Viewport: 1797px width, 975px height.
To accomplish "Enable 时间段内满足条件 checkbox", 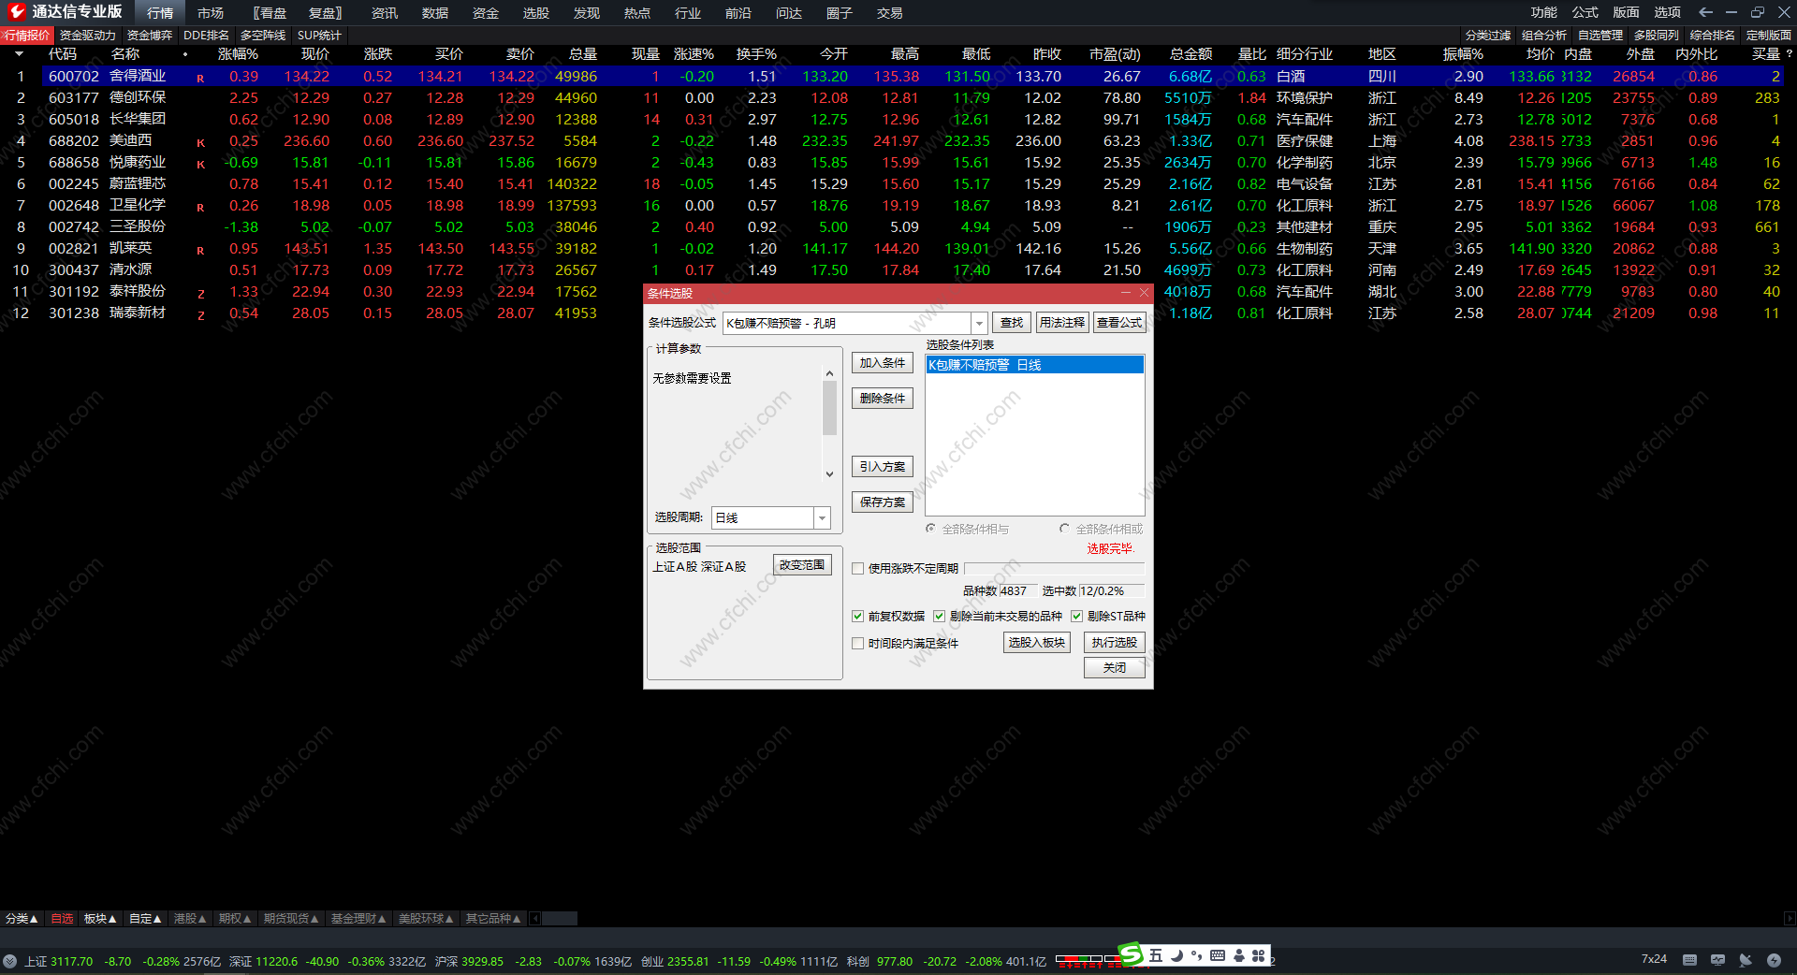I will click(x=857, y=643).
